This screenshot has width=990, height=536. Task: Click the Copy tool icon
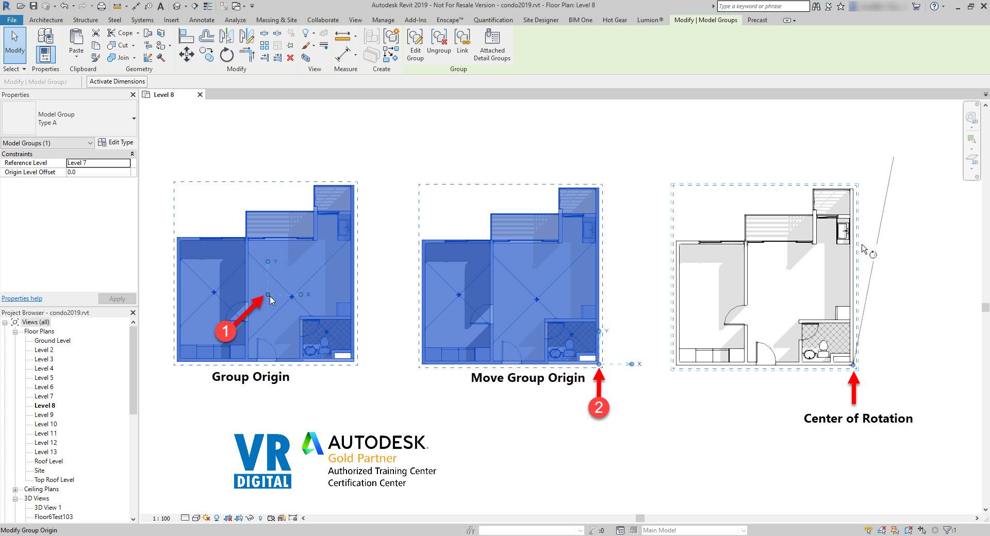click(x=207, y=54)
